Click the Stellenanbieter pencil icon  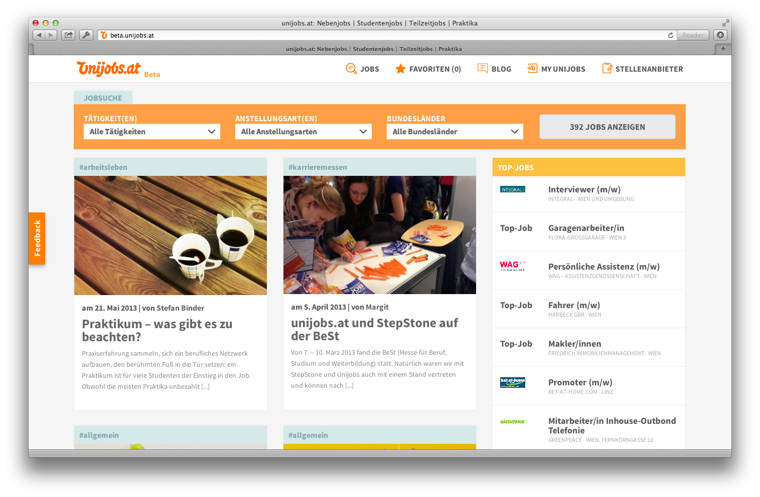point(607,68)
